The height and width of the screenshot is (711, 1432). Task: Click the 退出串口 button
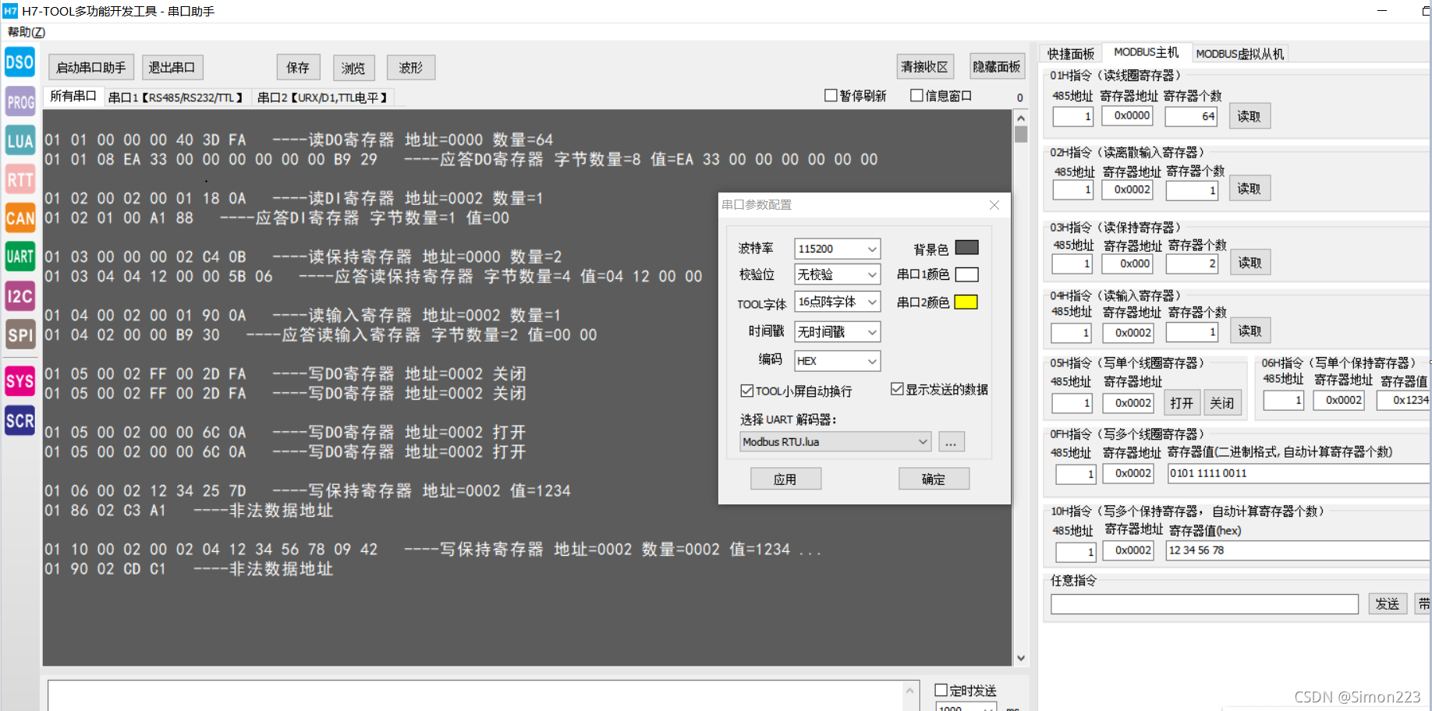172,68
